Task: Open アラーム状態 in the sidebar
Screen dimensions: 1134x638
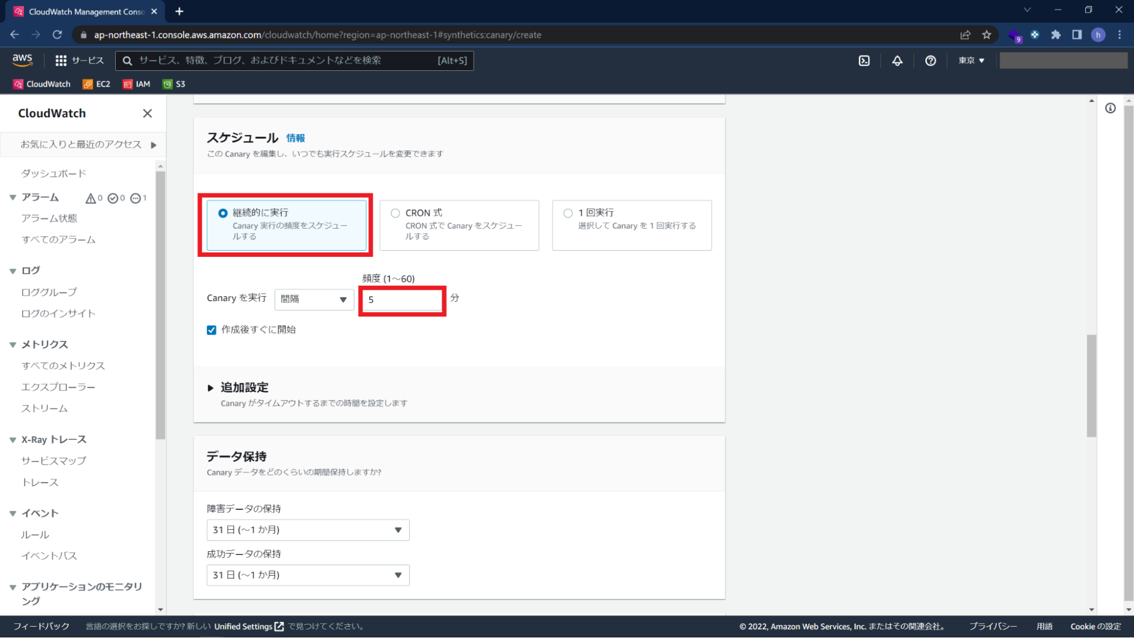Action: coord(49,218)
